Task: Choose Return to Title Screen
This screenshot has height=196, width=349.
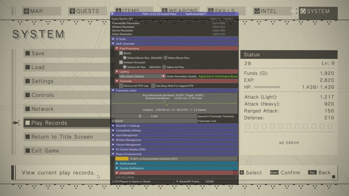Action: pos(67,137)
